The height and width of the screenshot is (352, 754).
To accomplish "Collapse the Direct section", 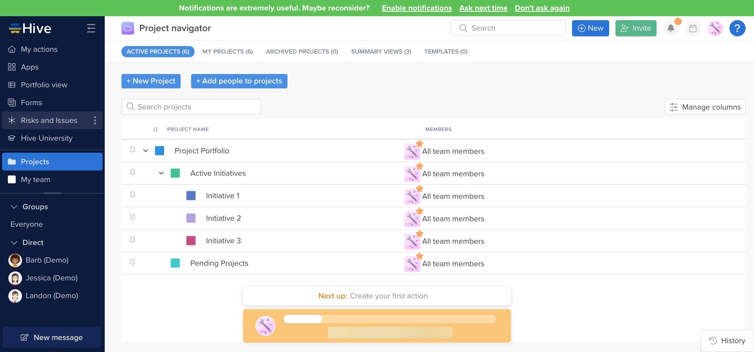I will [14, 243].
